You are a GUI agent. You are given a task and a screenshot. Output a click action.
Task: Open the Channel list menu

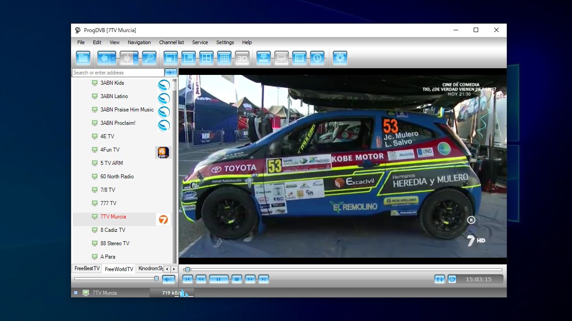[x=172, y=42]
